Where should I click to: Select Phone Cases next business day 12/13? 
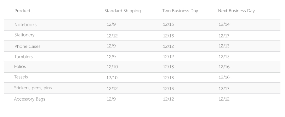[x=224, y=46]
